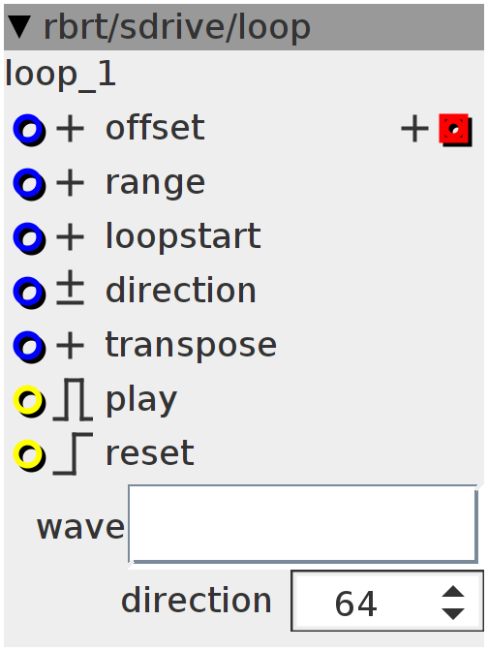Click the blue offset inlet circle
Screen dimensions: 488x651
coord(29,130)
